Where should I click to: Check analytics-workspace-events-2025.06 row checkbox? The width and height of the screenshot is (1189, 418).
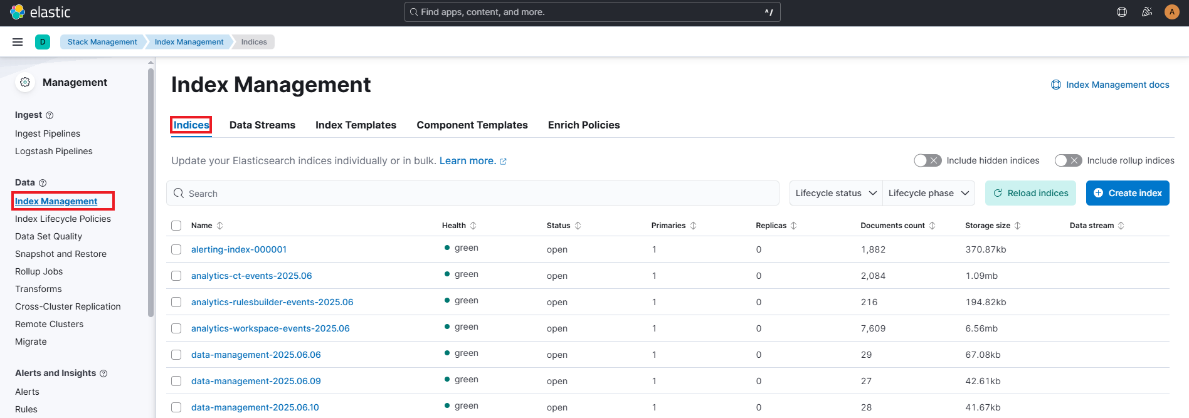click(x=176, y=328)
